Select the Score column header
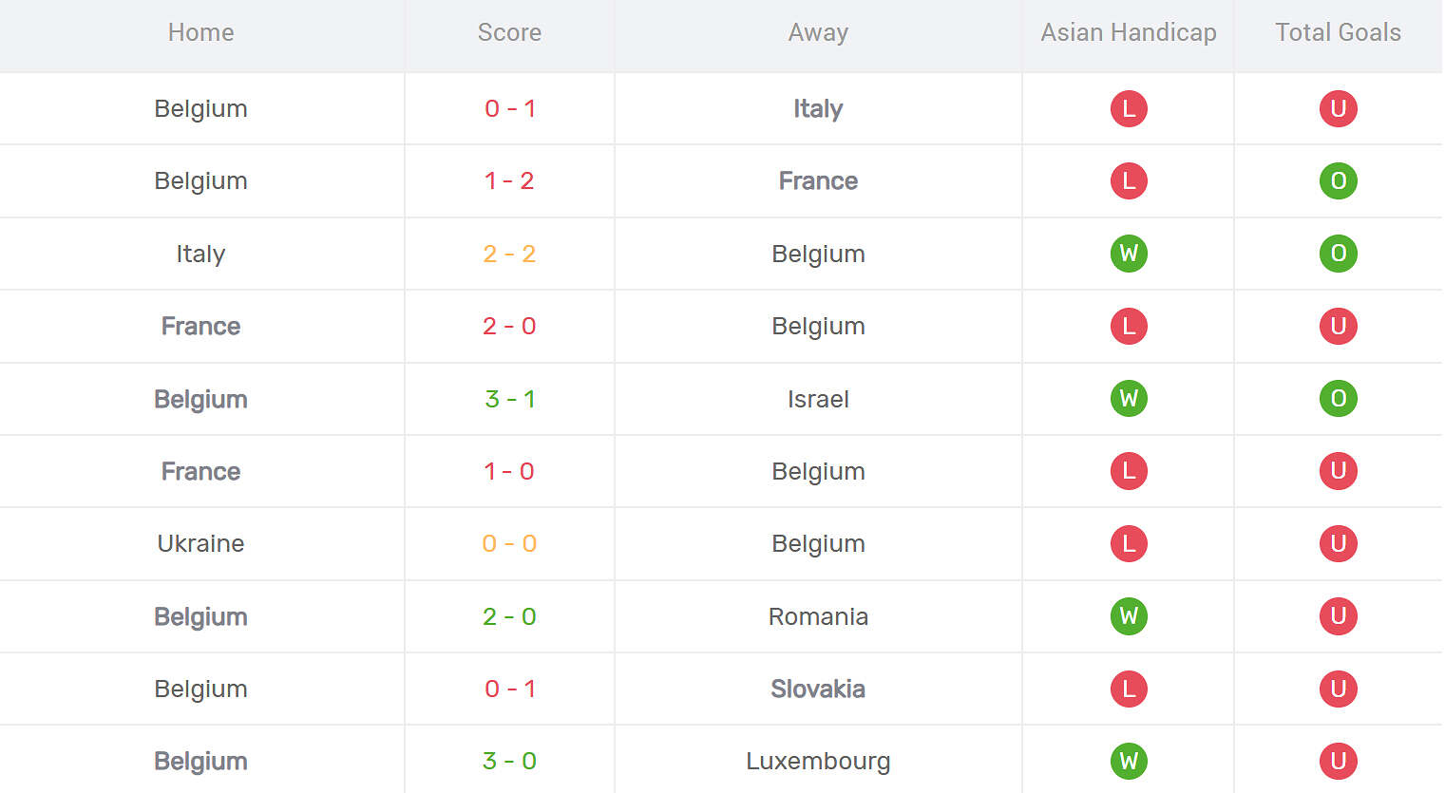The height and width of the screenshot is (793, 1445). click(509, 32)
